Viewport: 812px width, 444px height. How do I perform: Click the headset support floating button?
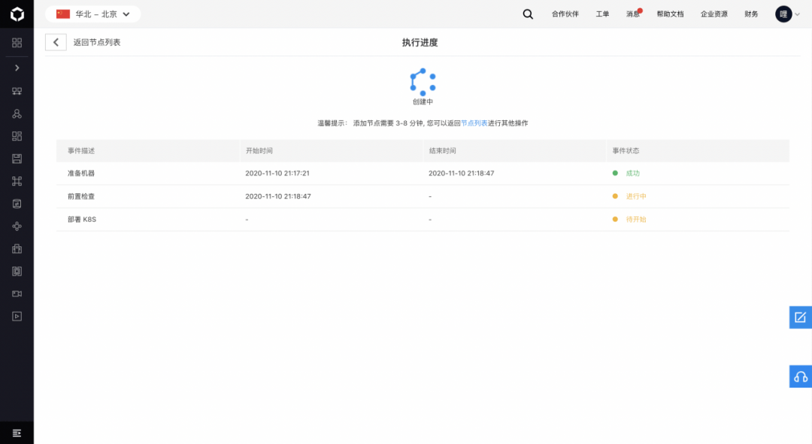[801, 376]
